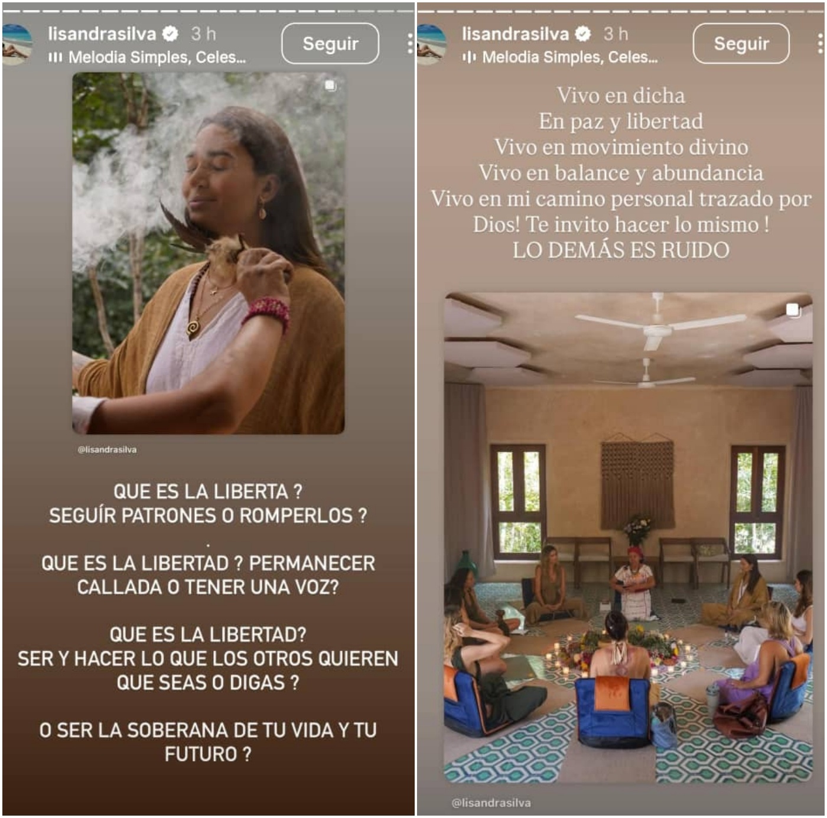Tap story progress bar atop left story
827x818 pixels.
click(208, 11)
